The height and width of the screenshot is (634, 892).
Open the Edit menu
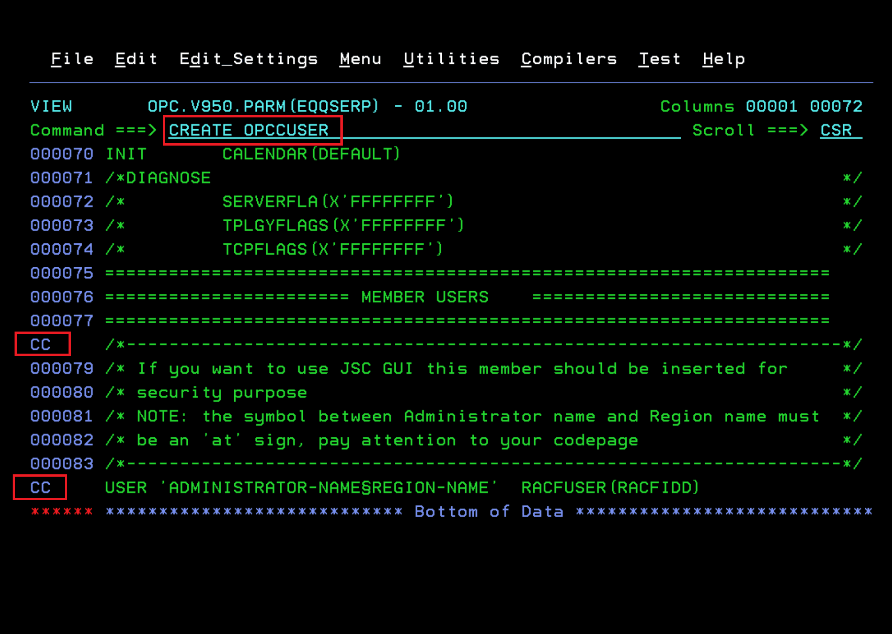click(136, 59)
